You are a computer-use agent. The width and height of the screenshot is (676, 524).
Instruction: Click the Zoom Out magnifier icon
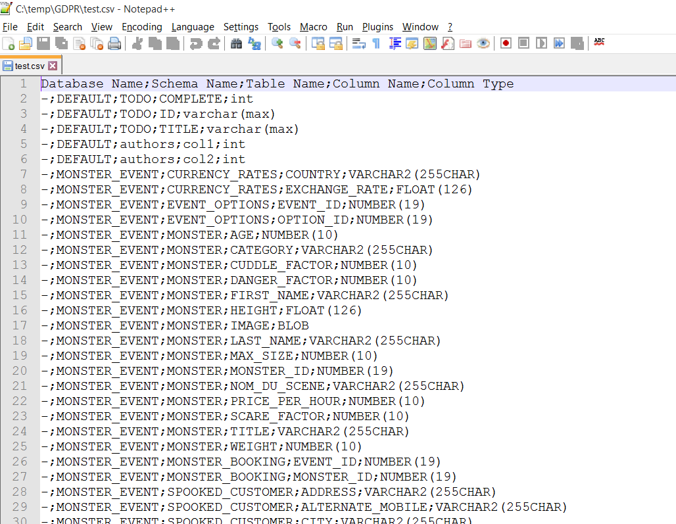tap(295, 43)
